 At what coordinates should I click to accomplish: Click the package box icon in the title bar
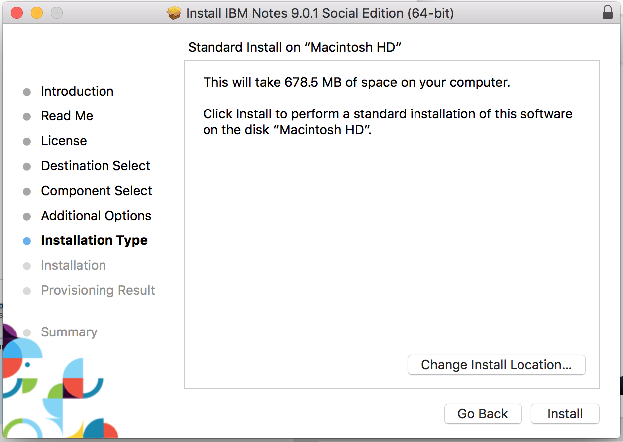pos(174,13)
